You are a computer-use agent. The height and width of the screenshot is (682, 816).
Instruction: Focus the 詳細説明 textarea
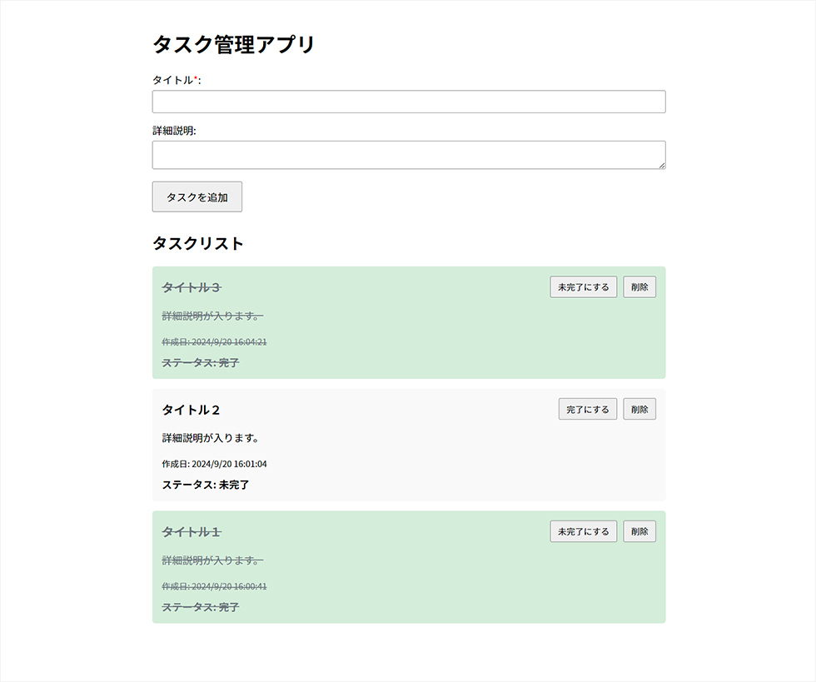point(409,155)
